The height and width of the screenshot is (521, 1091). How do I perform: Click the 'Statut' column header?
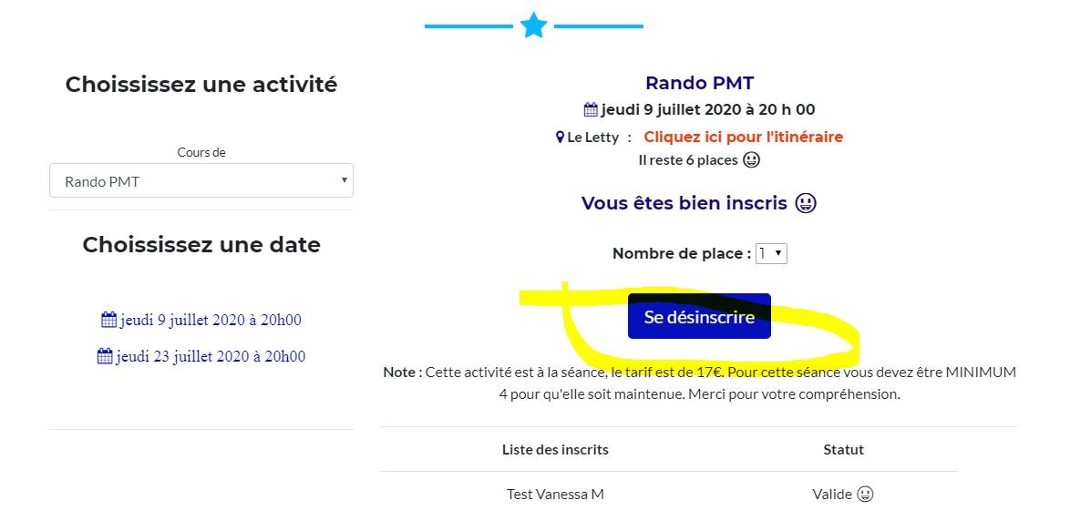click(x=843, y=449)
